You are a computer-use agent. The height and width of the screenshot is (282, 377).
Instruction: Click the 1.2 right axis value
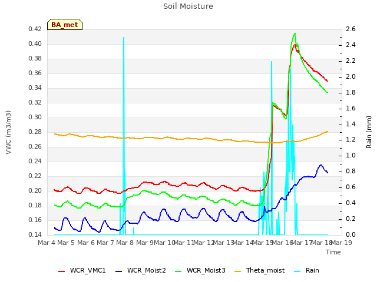pyautogui.click(x=350, y=140)
